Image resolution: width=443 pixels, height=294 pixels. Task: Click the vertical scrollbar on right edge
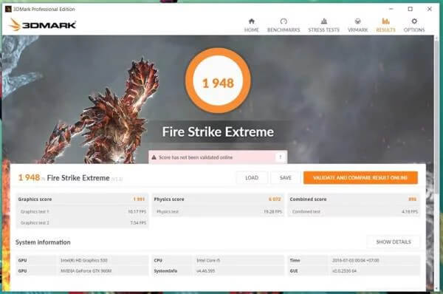pyautogui.click(x=437, y=113)
